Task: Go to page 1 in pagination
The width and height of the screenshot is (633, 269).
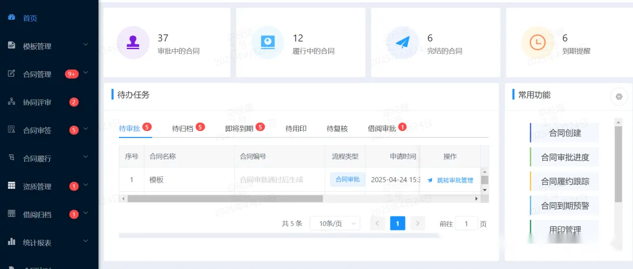Action: coord(397,223)
